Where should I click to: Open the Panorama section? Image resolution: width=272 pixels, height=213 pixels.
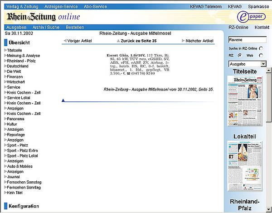click(15, 119)
